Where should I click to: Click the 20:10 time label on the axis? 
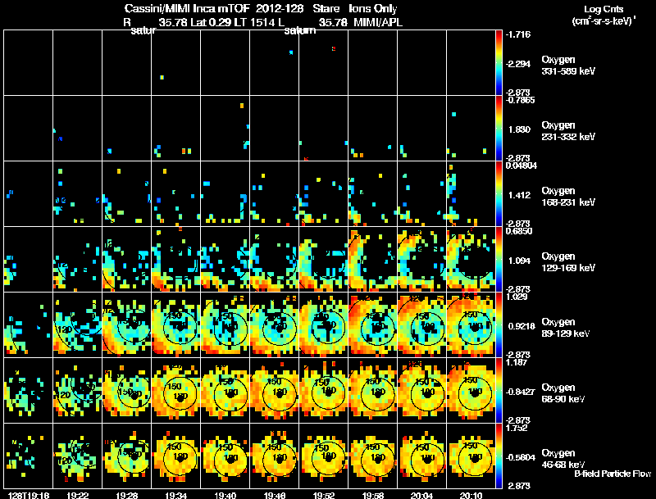click(x=471, y=495)
